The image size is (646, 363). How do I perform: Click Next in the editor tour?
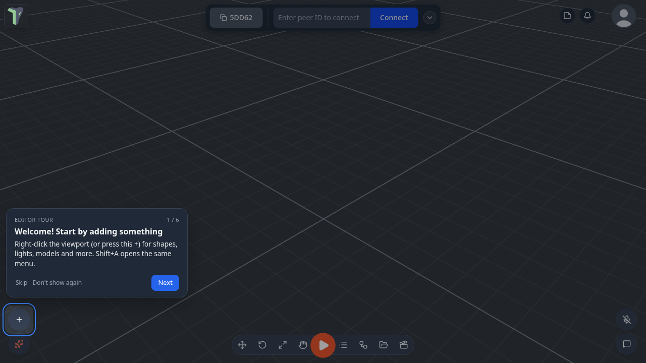pos(165,283)
